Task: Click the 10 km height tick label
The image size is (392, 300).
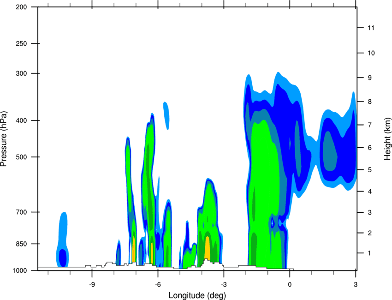Action: tap(371, 53)
